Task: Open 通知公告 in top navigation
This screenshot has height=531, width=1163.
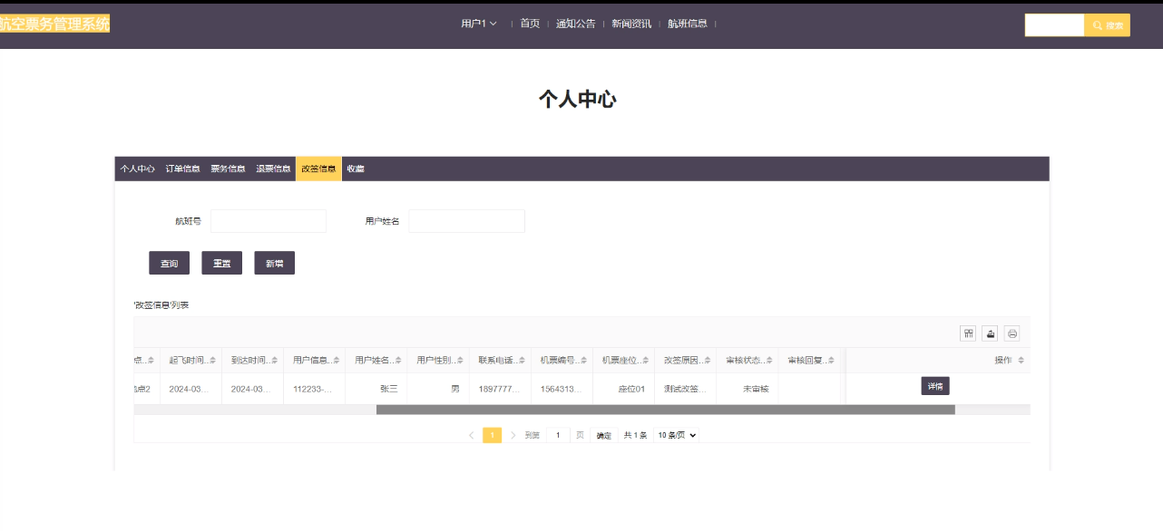Action: 576,24
